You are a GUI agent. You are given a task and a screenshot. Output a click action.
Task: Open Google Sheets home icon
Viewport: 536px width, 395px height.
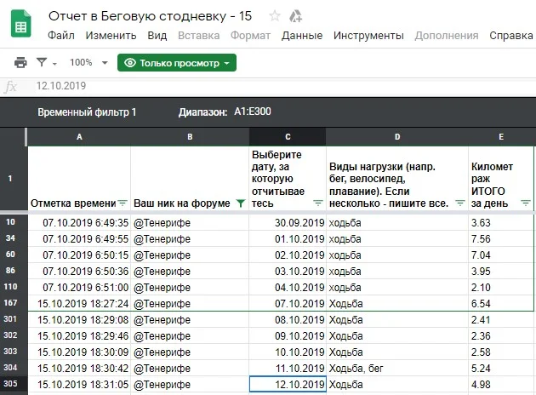pos(21,23)
